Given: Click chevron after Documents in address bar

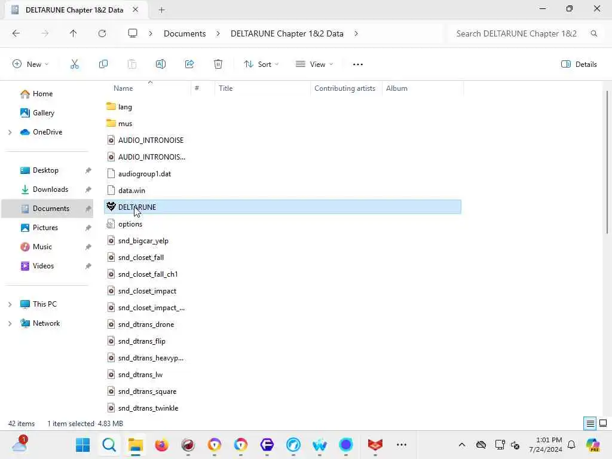Looking at the screenshot, I should tap(218, 33).
